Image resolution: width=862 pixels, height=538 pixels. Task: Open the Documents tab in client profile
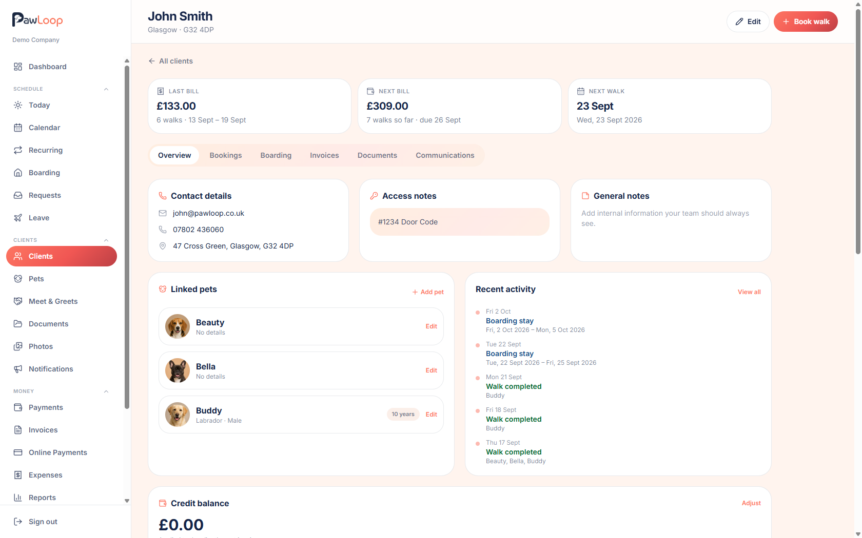pos(377,155)
